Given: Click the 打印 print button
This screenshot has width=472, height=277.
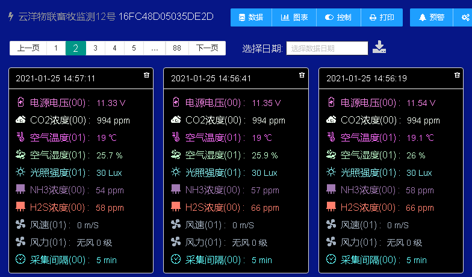Looking at the screenshot, I should click(382, 17).
